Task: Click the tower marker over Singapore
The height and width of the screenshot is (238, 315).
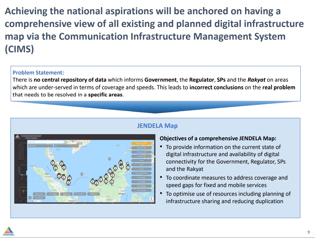Action: tap(68, 182)
